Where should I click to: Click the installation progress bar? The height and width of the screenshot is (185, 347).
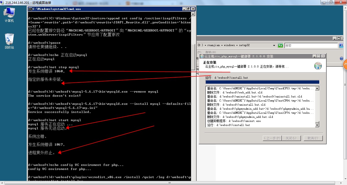[262, 82]
